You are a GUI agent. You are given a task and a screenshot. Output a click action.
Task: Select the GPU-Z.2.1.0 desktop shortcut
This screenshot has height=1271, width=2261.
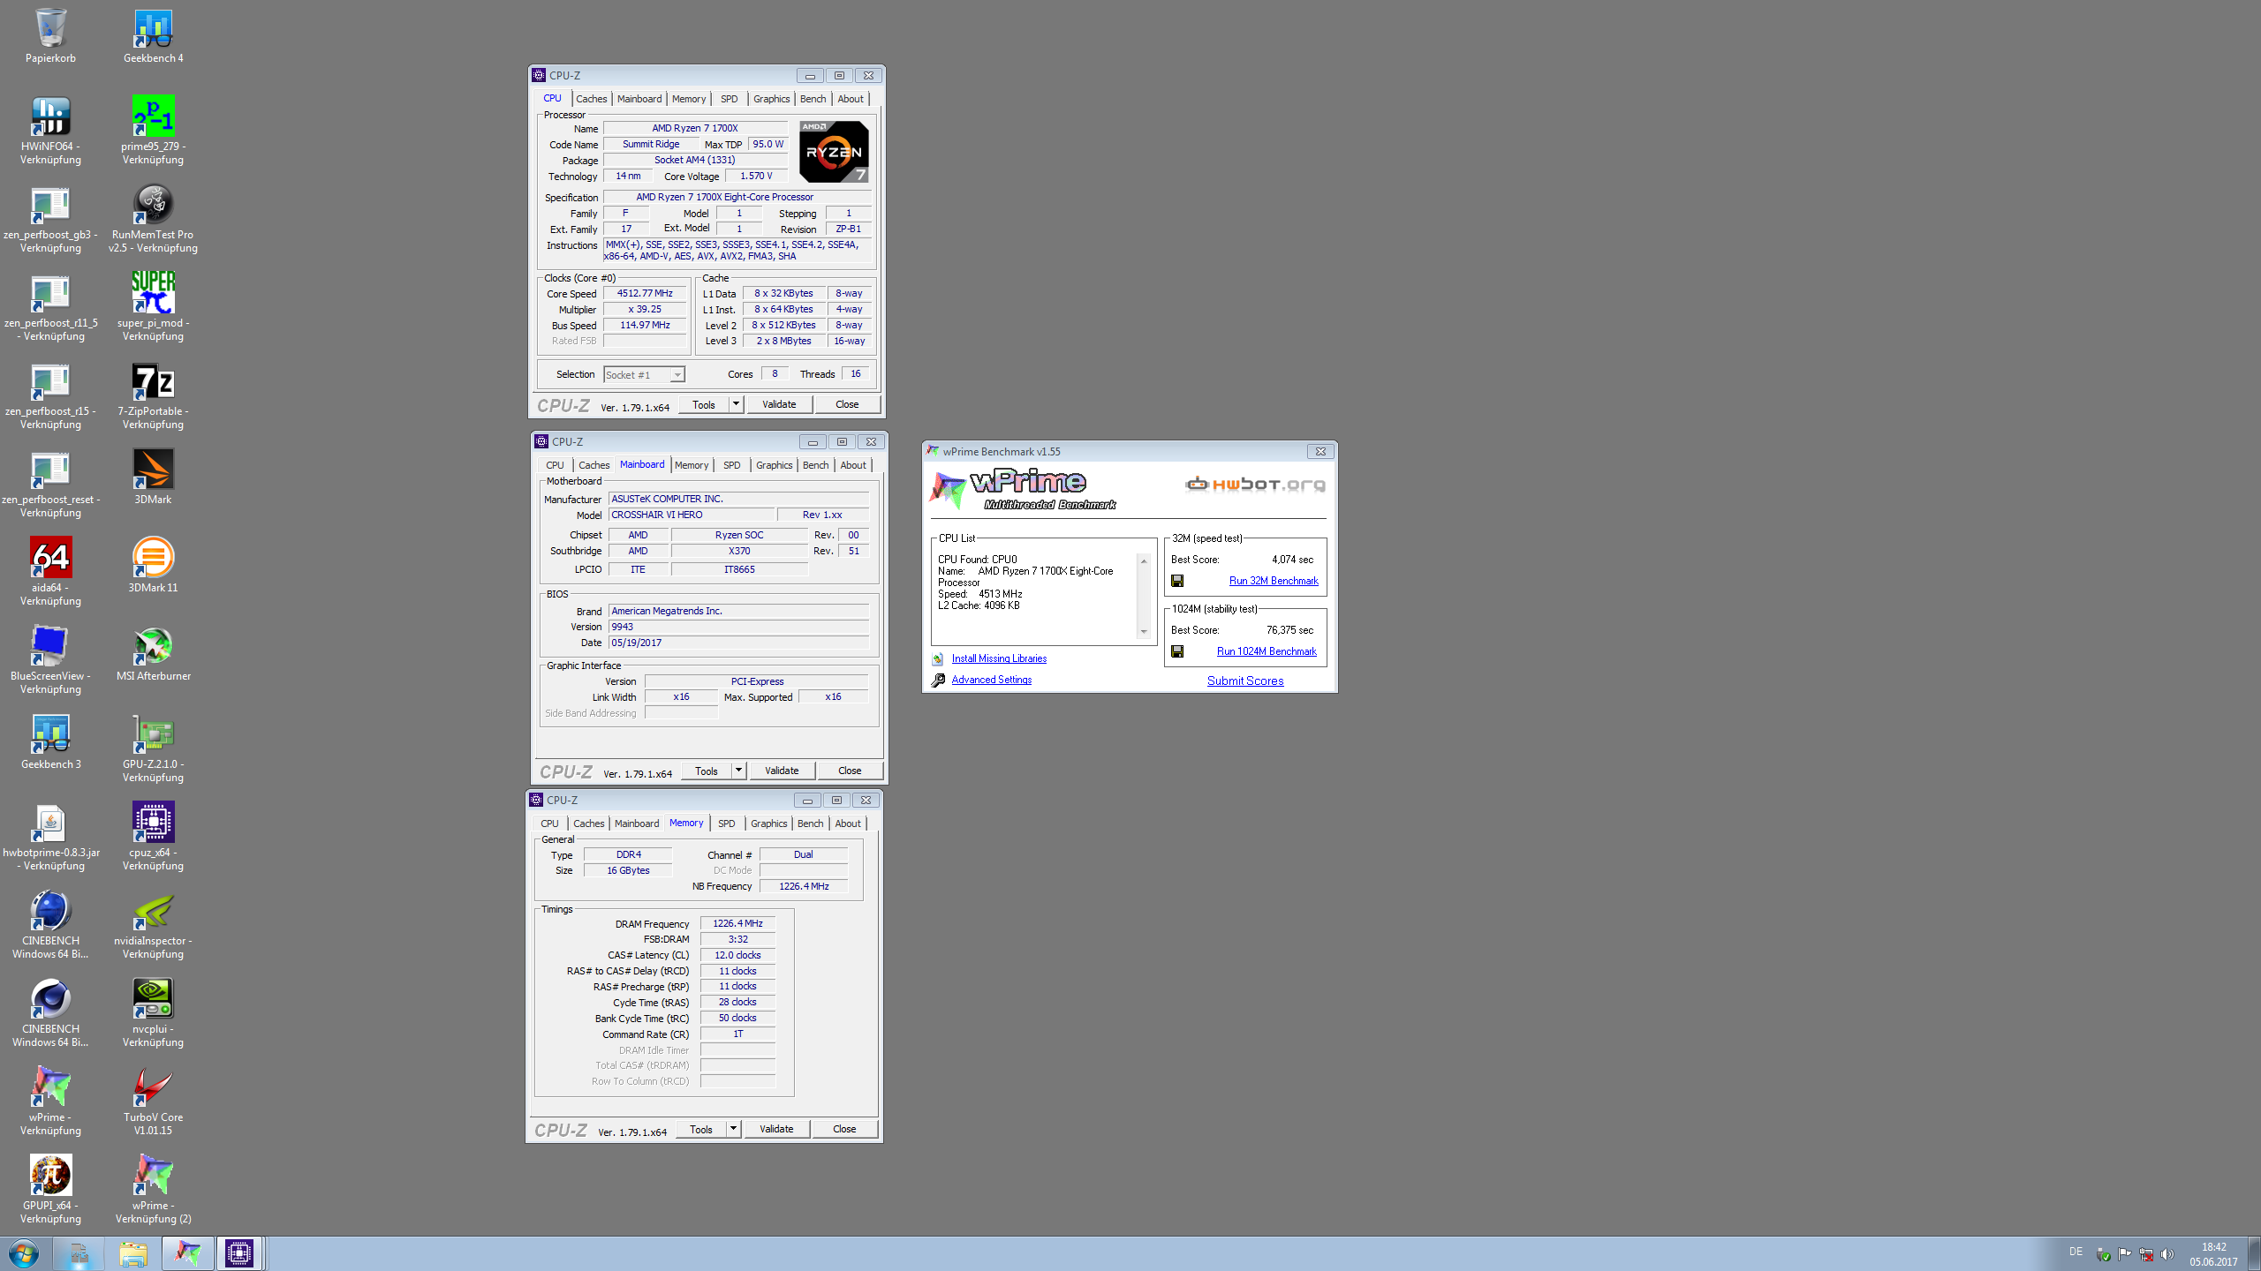pos(153,748)
